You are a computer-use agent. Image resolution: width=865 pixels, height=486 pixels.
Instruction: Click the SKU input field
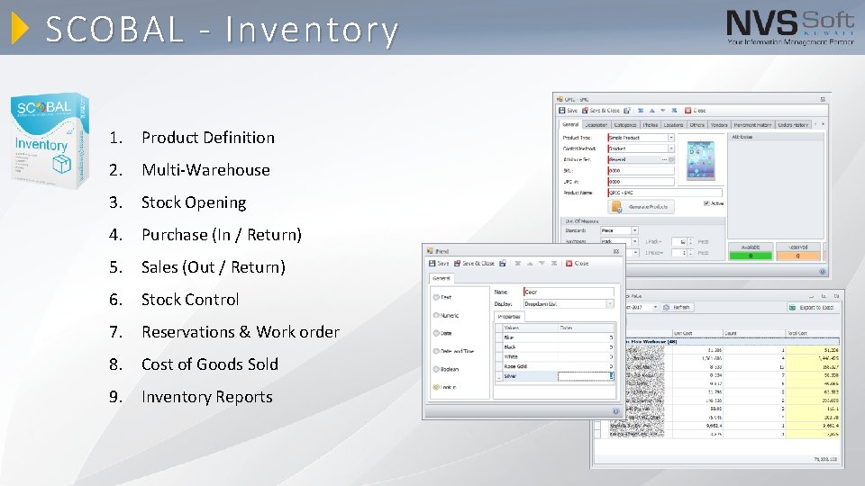(x=641, y=171)
